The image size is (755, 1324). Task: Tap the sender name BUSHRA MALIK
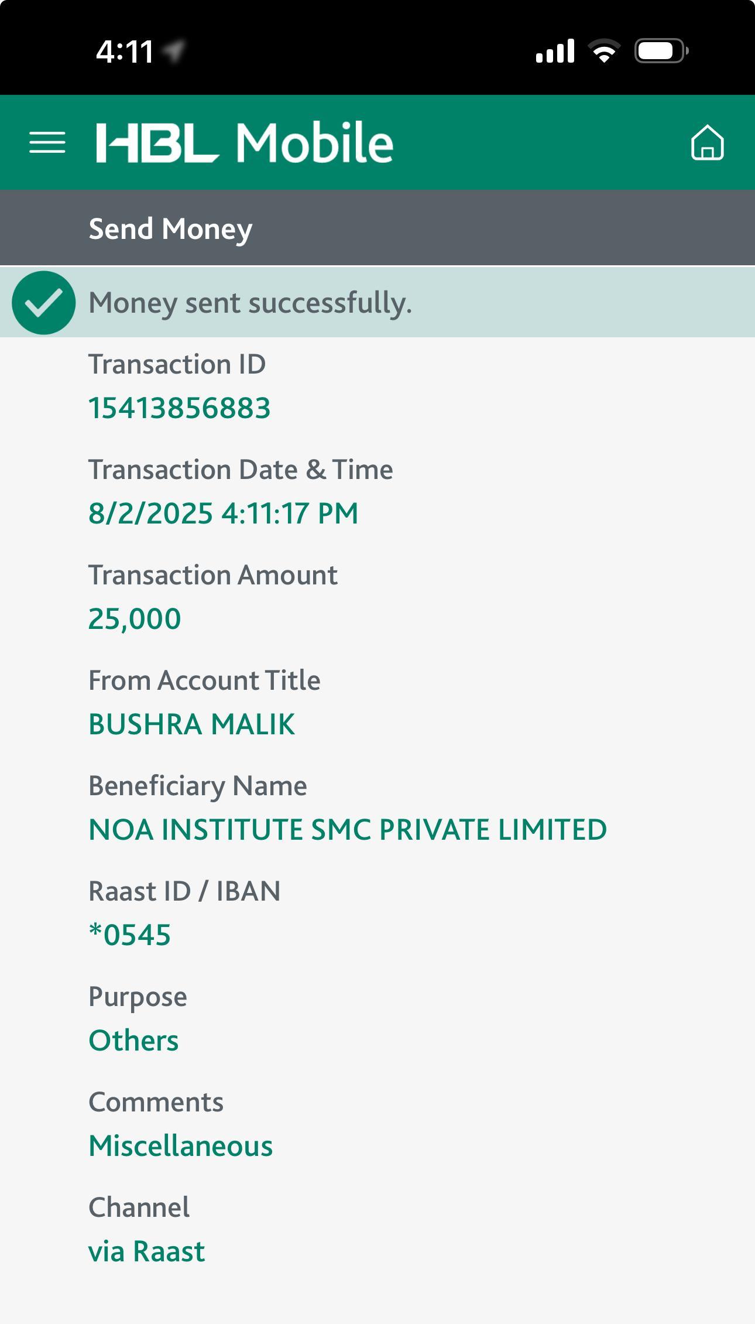click(x=191, y=724)
